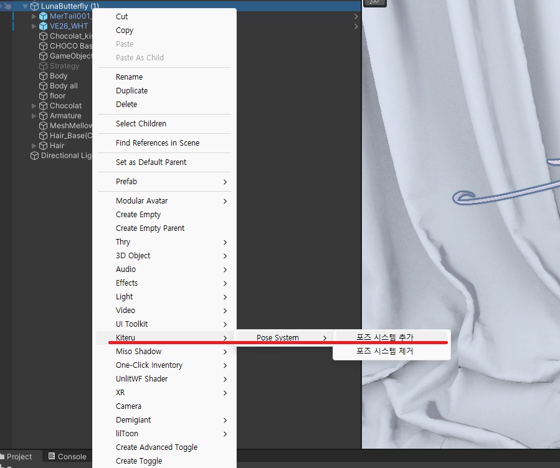Viewport: 560px width, 468px height.
Task: Open the One-Click Inventory submenu
Action: 164,365
